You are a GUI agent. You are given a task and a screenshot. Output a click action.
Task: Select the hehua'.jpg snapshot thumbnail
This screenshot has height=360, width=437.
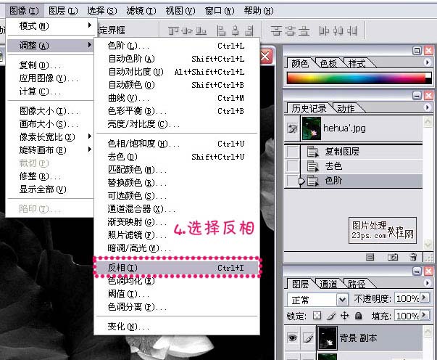312,128
